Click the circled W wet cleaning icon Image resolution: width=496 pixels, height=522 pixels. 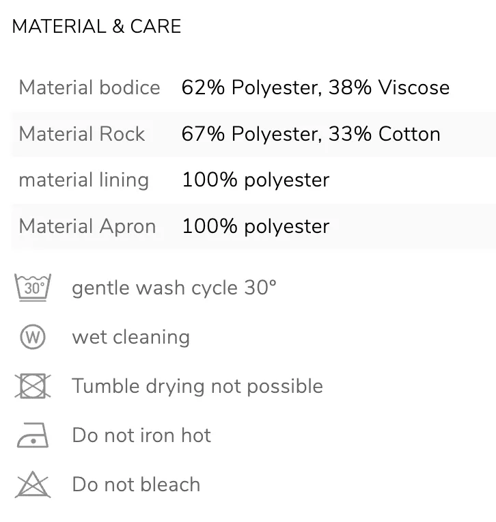pos(33,337)
